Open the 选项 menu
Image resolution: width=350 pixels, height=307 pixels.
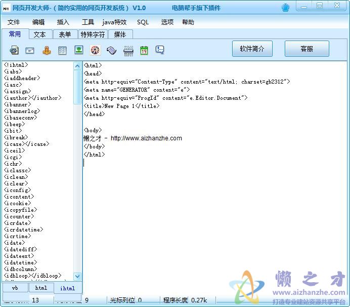click(x=167, y=22)
